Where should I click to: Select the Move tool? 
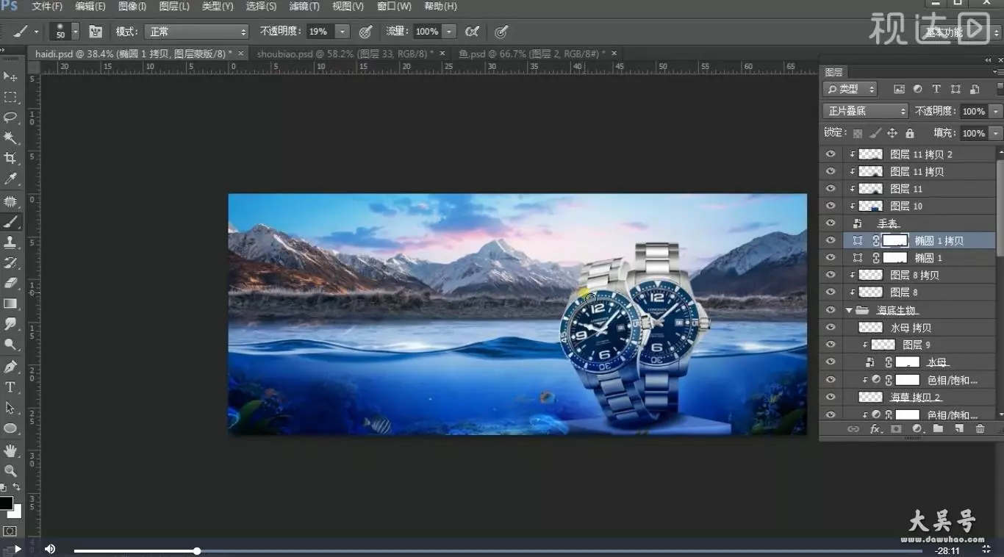point(10,76)
